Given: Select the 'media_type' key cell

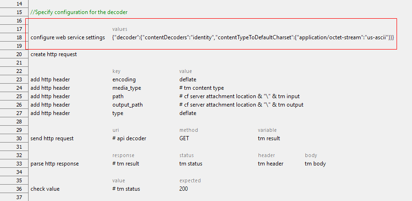Looking at the screenshot, I should [127, 88].
